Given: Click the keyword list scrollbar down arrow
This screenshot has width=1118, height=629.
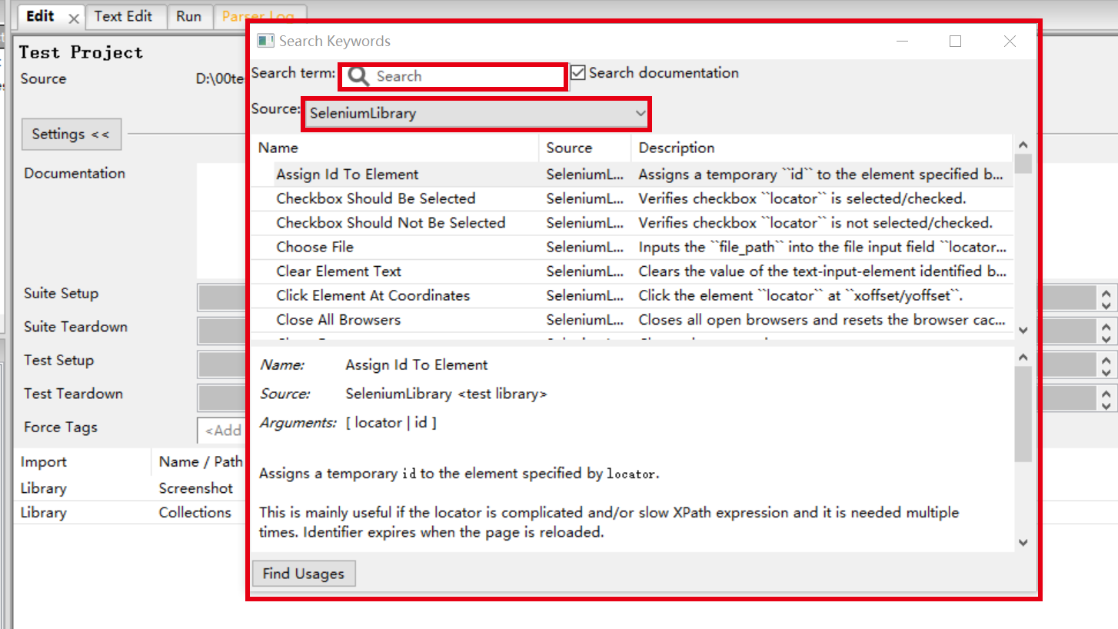Looking at the screenshot, I should 1023,330.
